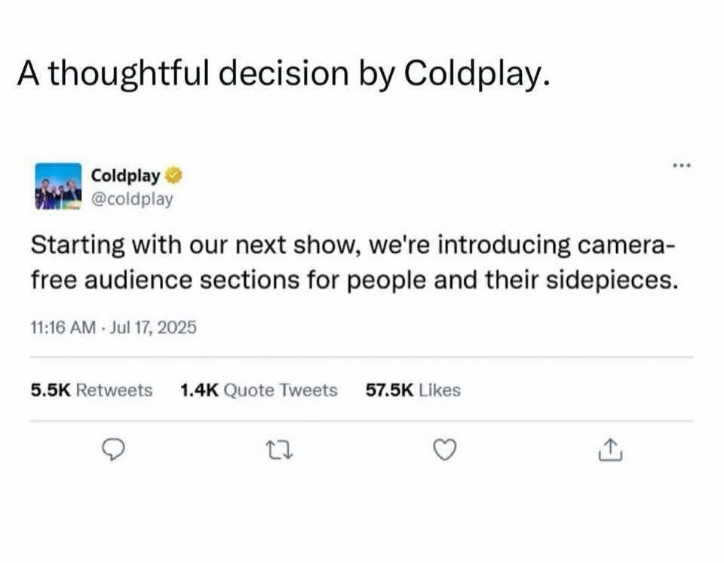
Task: Open the 5.5K Retweets list
Action: tap(90, 390)
